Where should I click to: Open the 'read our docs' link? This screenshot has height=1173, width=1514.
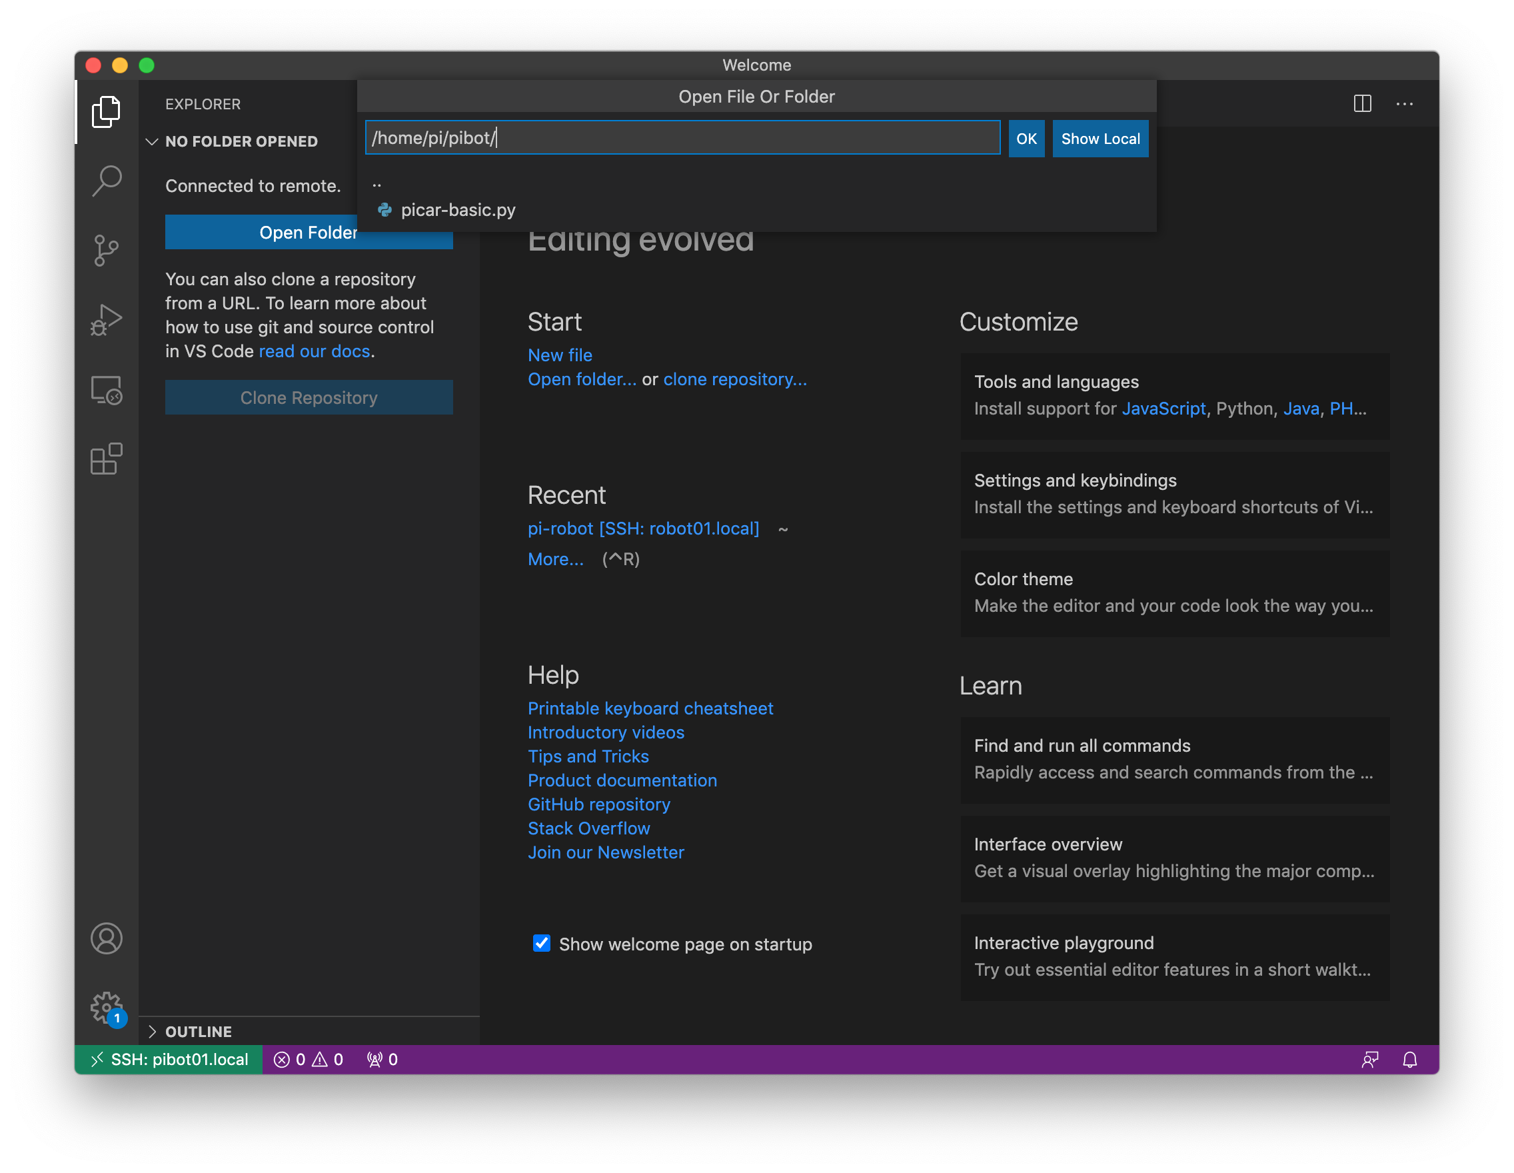coord(314,351)
